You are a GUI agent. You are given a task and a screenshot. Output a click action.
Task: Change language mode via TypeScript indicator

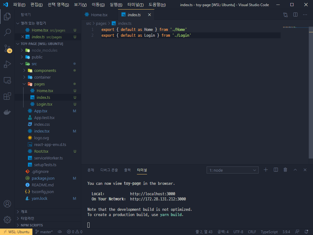[269, 232]
